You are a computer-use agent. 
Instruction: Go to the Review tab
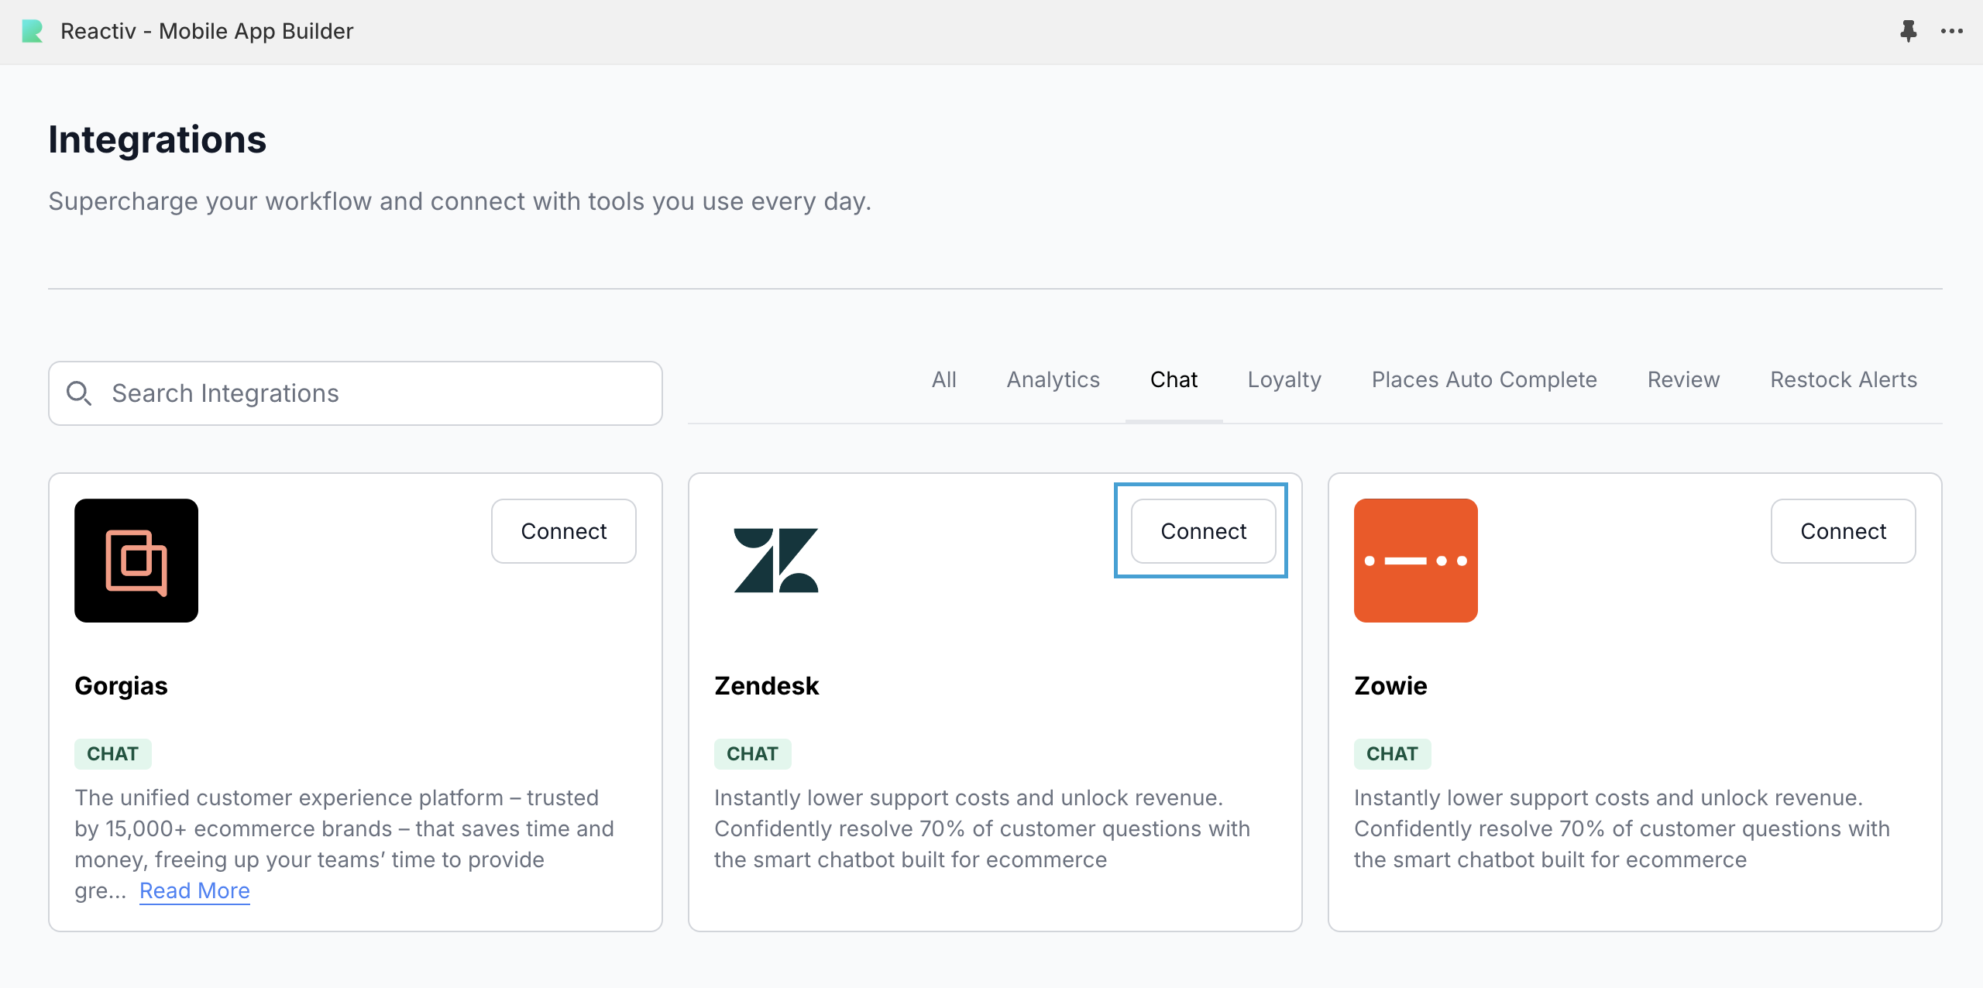point(1683,379)
